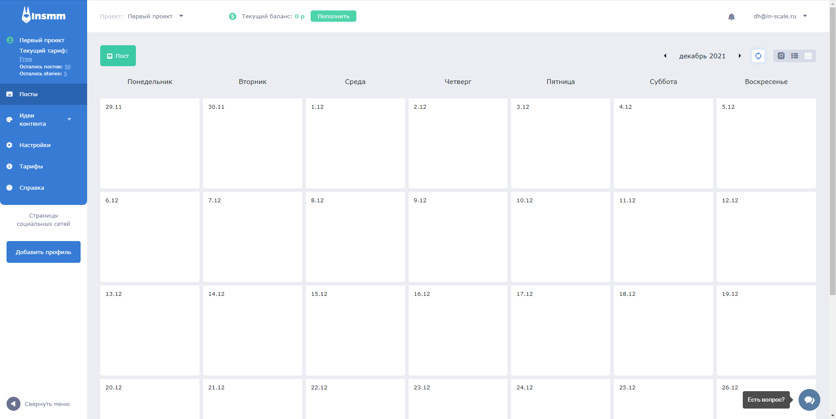This screenshot has height=419, width=836.
Task: Select the 11.12 calendar day
Action: coord(663,237)
